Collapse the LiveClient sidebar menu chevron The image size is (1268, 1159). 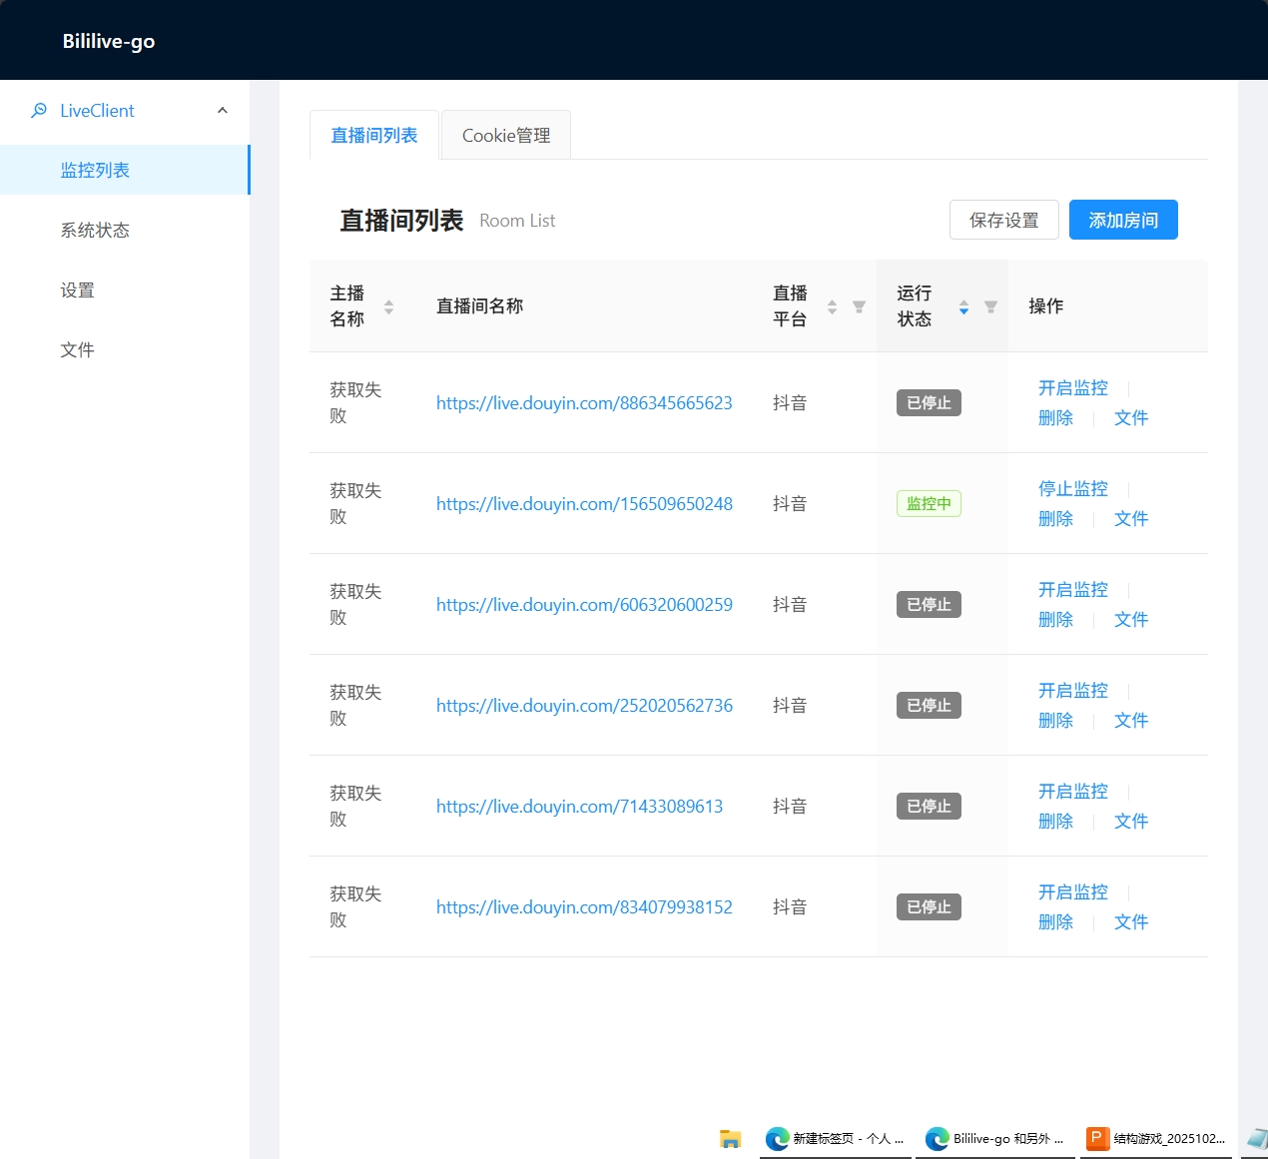[x=223, y=111]
